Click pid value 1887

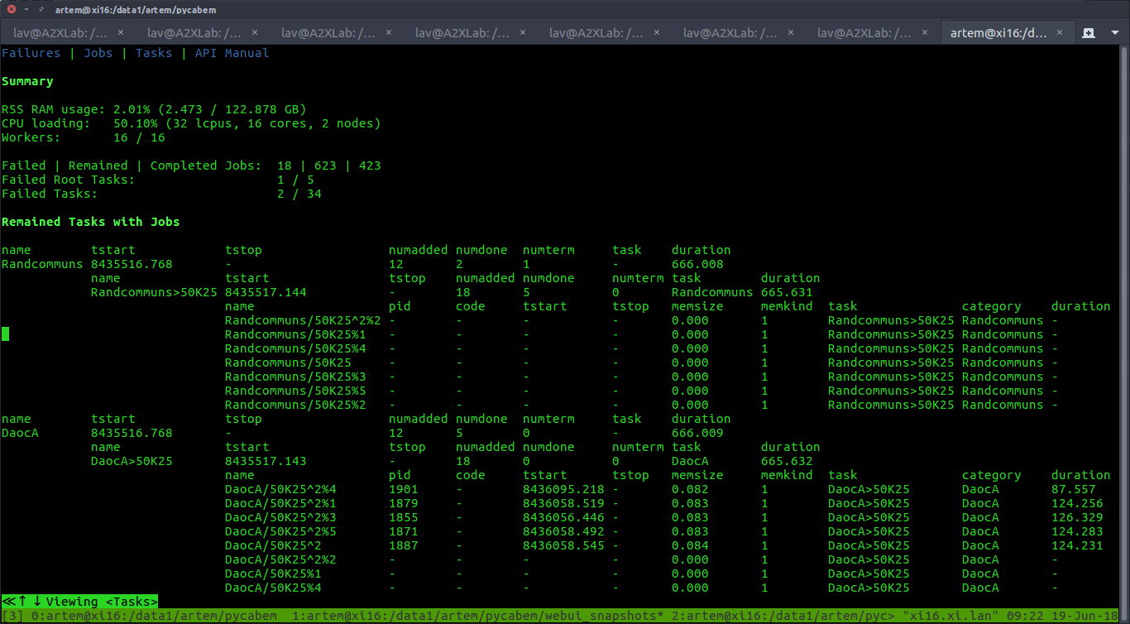pos(404,545)
